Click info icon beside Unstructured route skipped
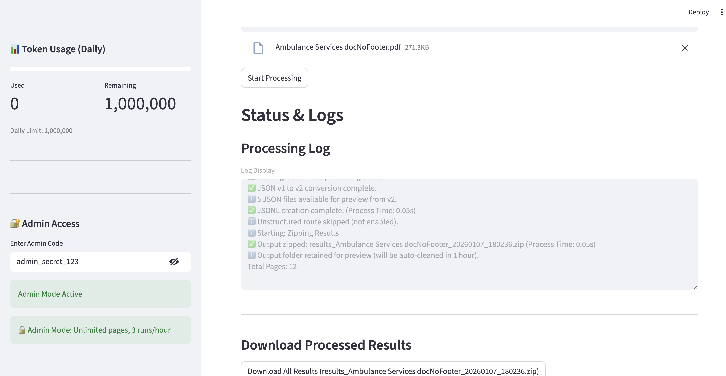 coord(251,222)
